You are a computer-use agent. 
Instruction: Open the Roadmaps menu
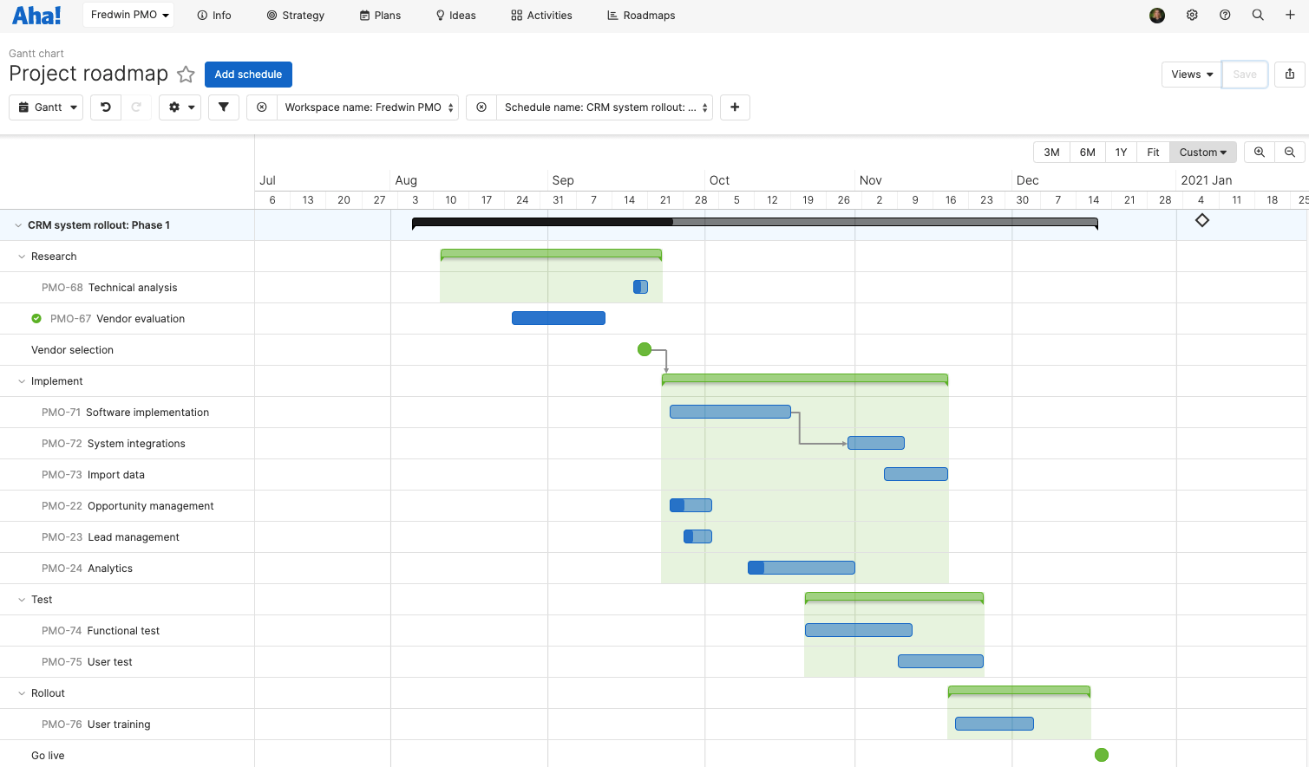641,16
